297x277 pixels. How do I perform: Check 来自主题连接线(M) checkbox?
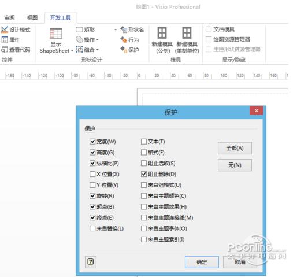tap(144, 217)
